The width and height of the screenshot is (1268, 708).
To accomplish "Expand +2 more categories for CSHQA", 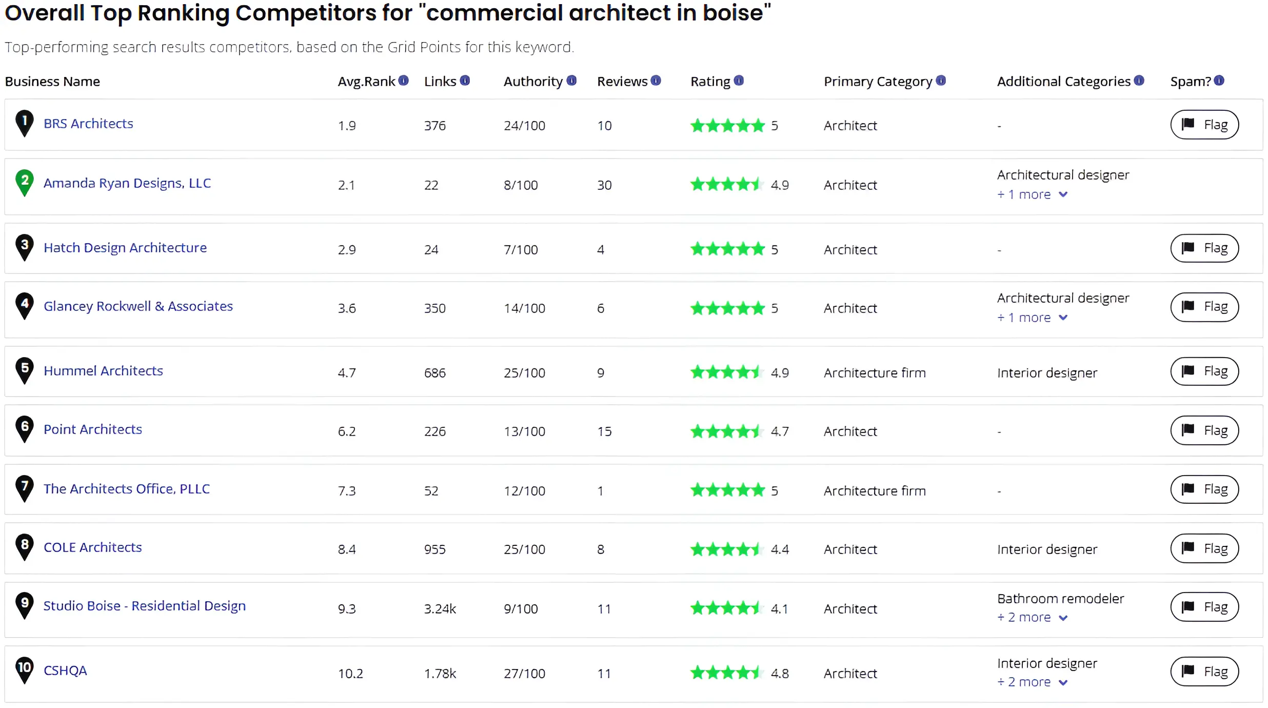I will coord(1032,682).
